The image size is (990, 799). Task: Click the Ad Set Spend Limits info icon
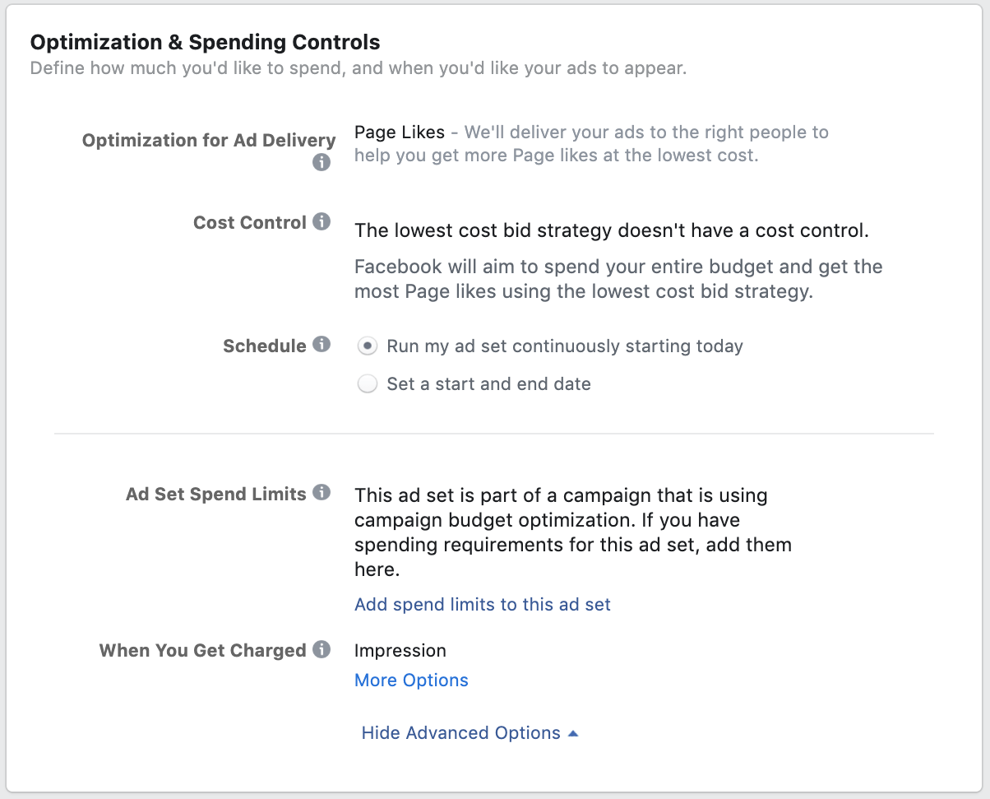pyautogui.click(x=321, y=493)
